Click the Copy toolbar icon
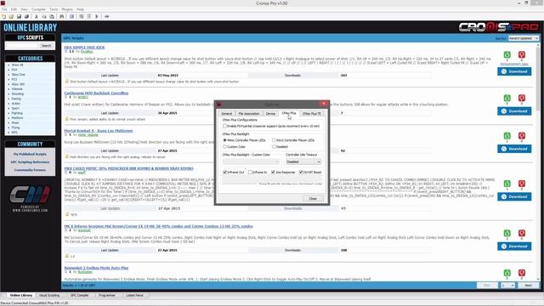 point(44,16)
